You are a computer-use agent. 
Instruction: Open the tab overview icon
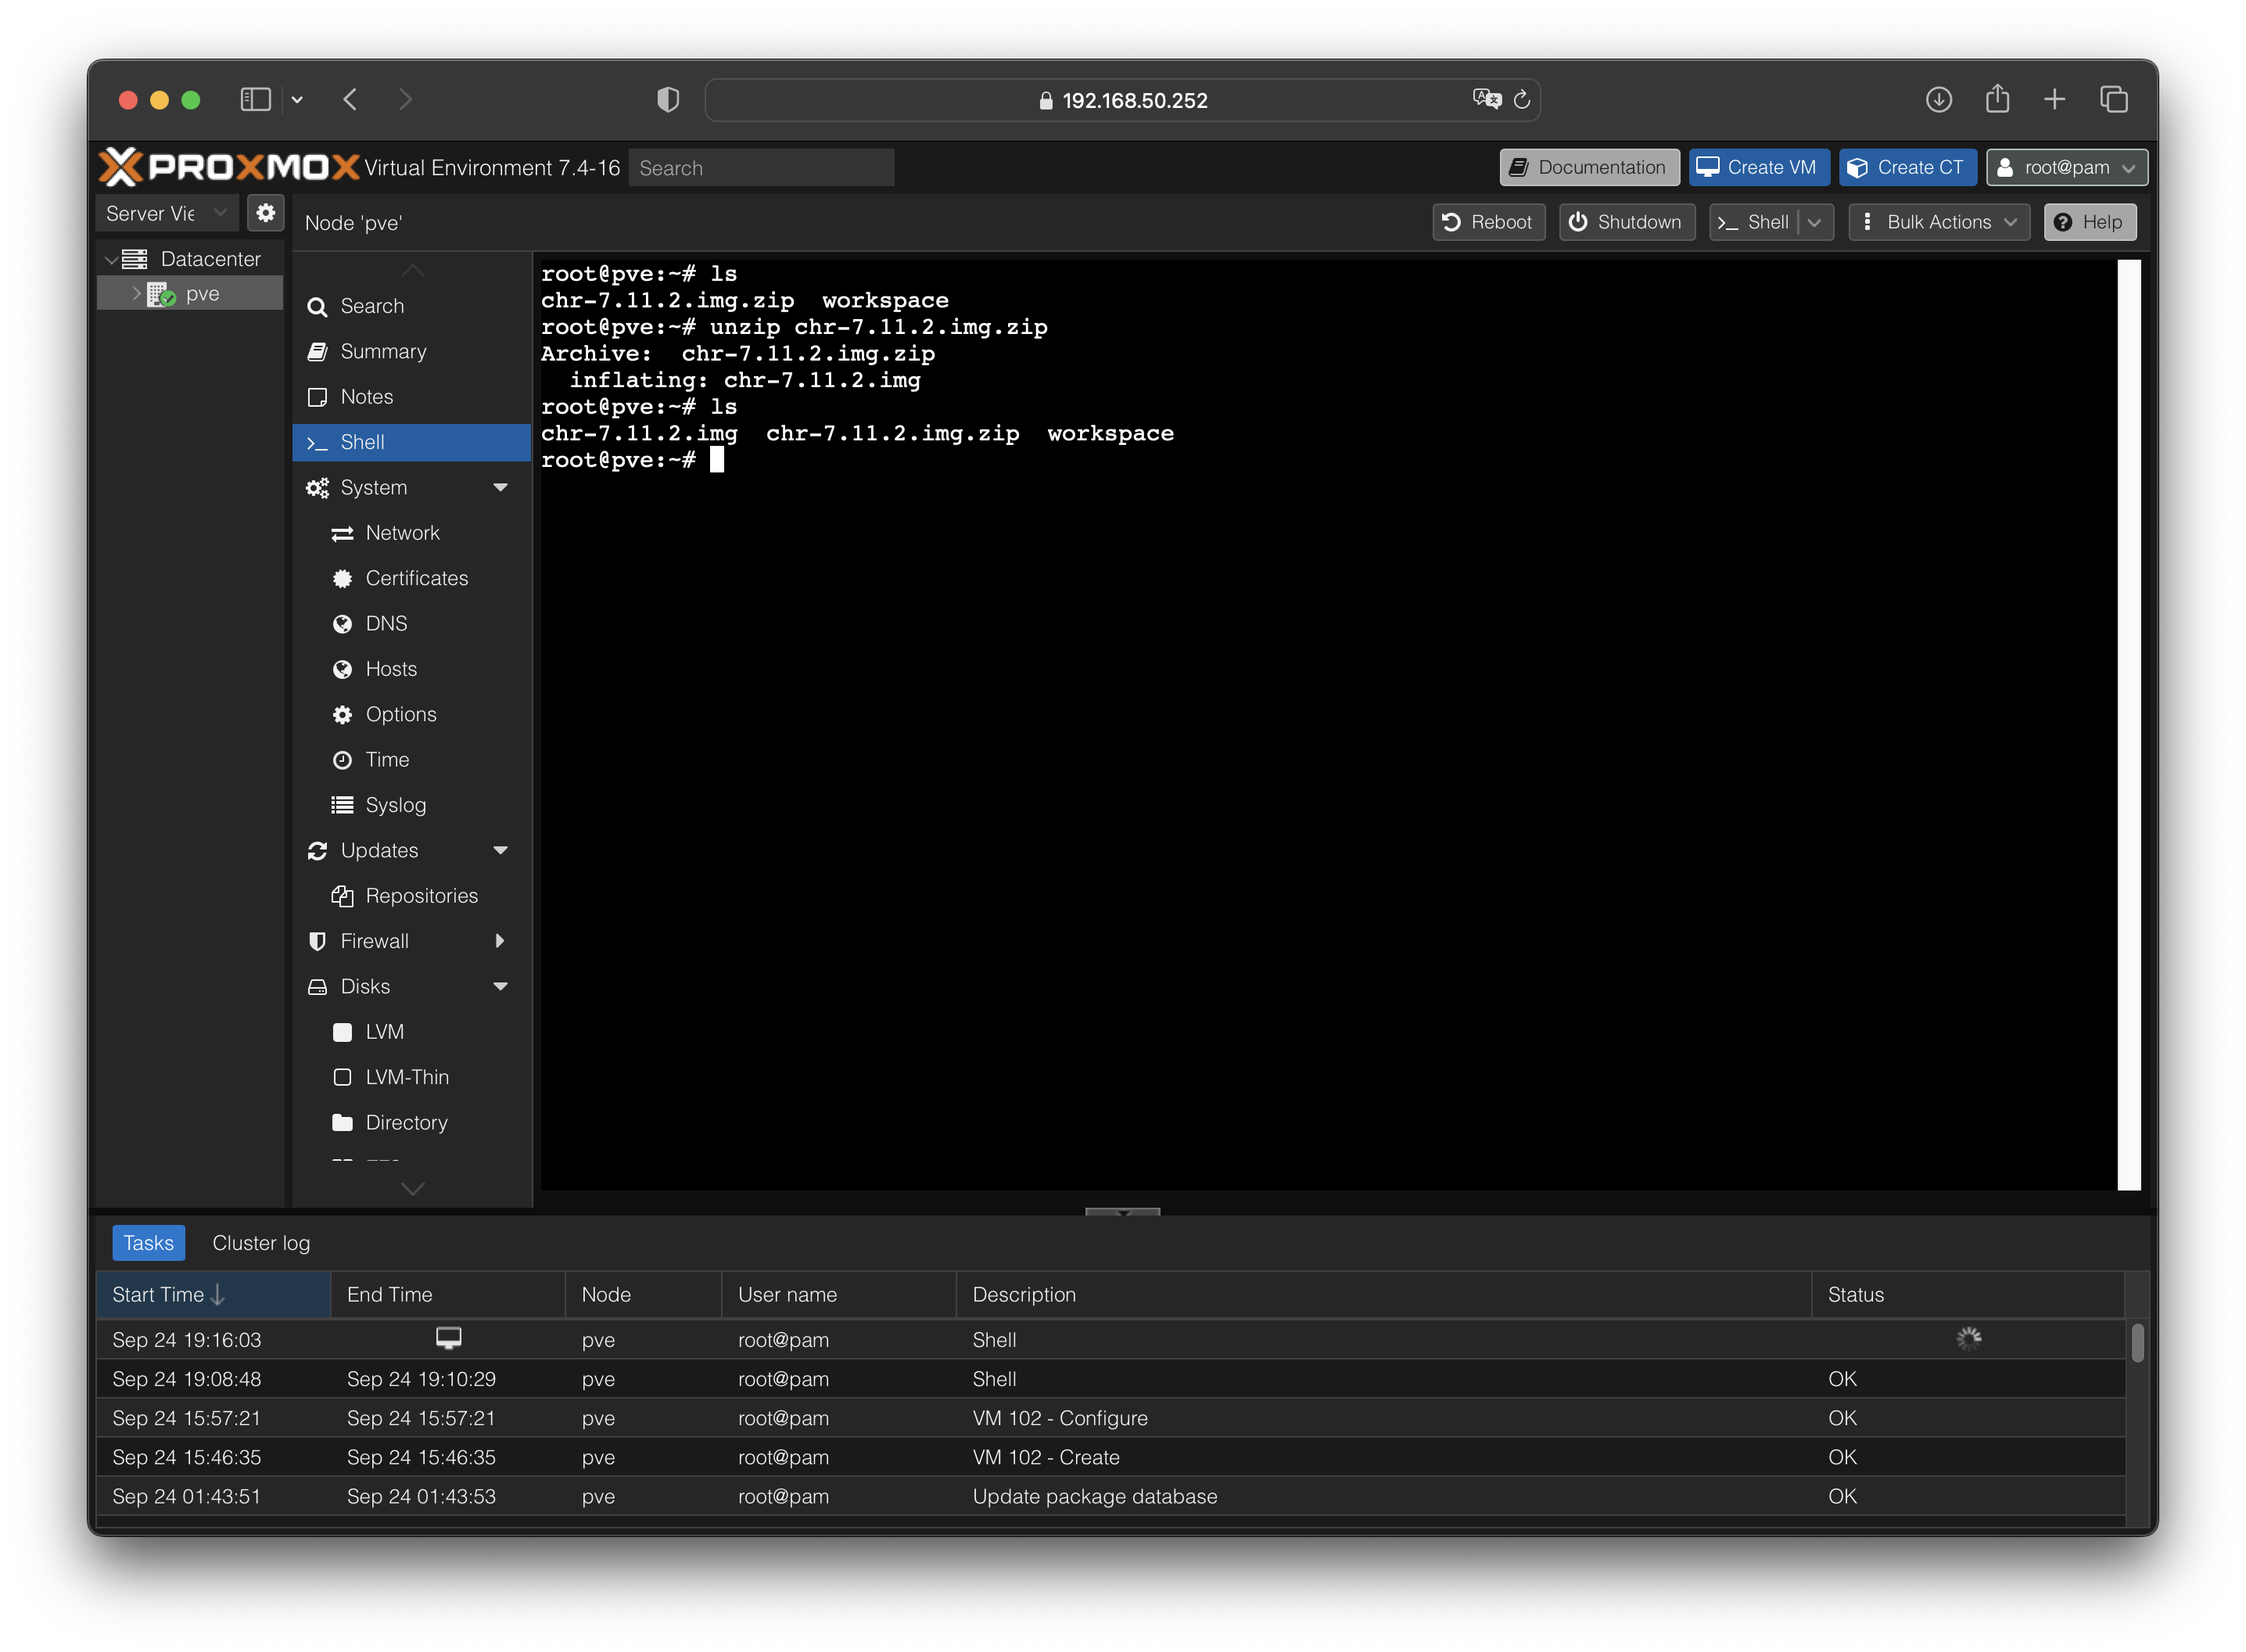(2113, 99)
